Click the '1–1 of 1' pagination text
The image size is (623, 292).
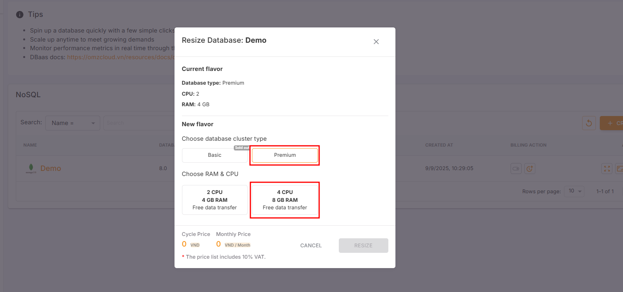coord(605,191)
